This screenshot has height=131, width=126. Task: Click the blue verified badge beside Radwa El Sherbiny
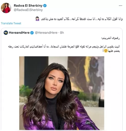tap(45, 6)
